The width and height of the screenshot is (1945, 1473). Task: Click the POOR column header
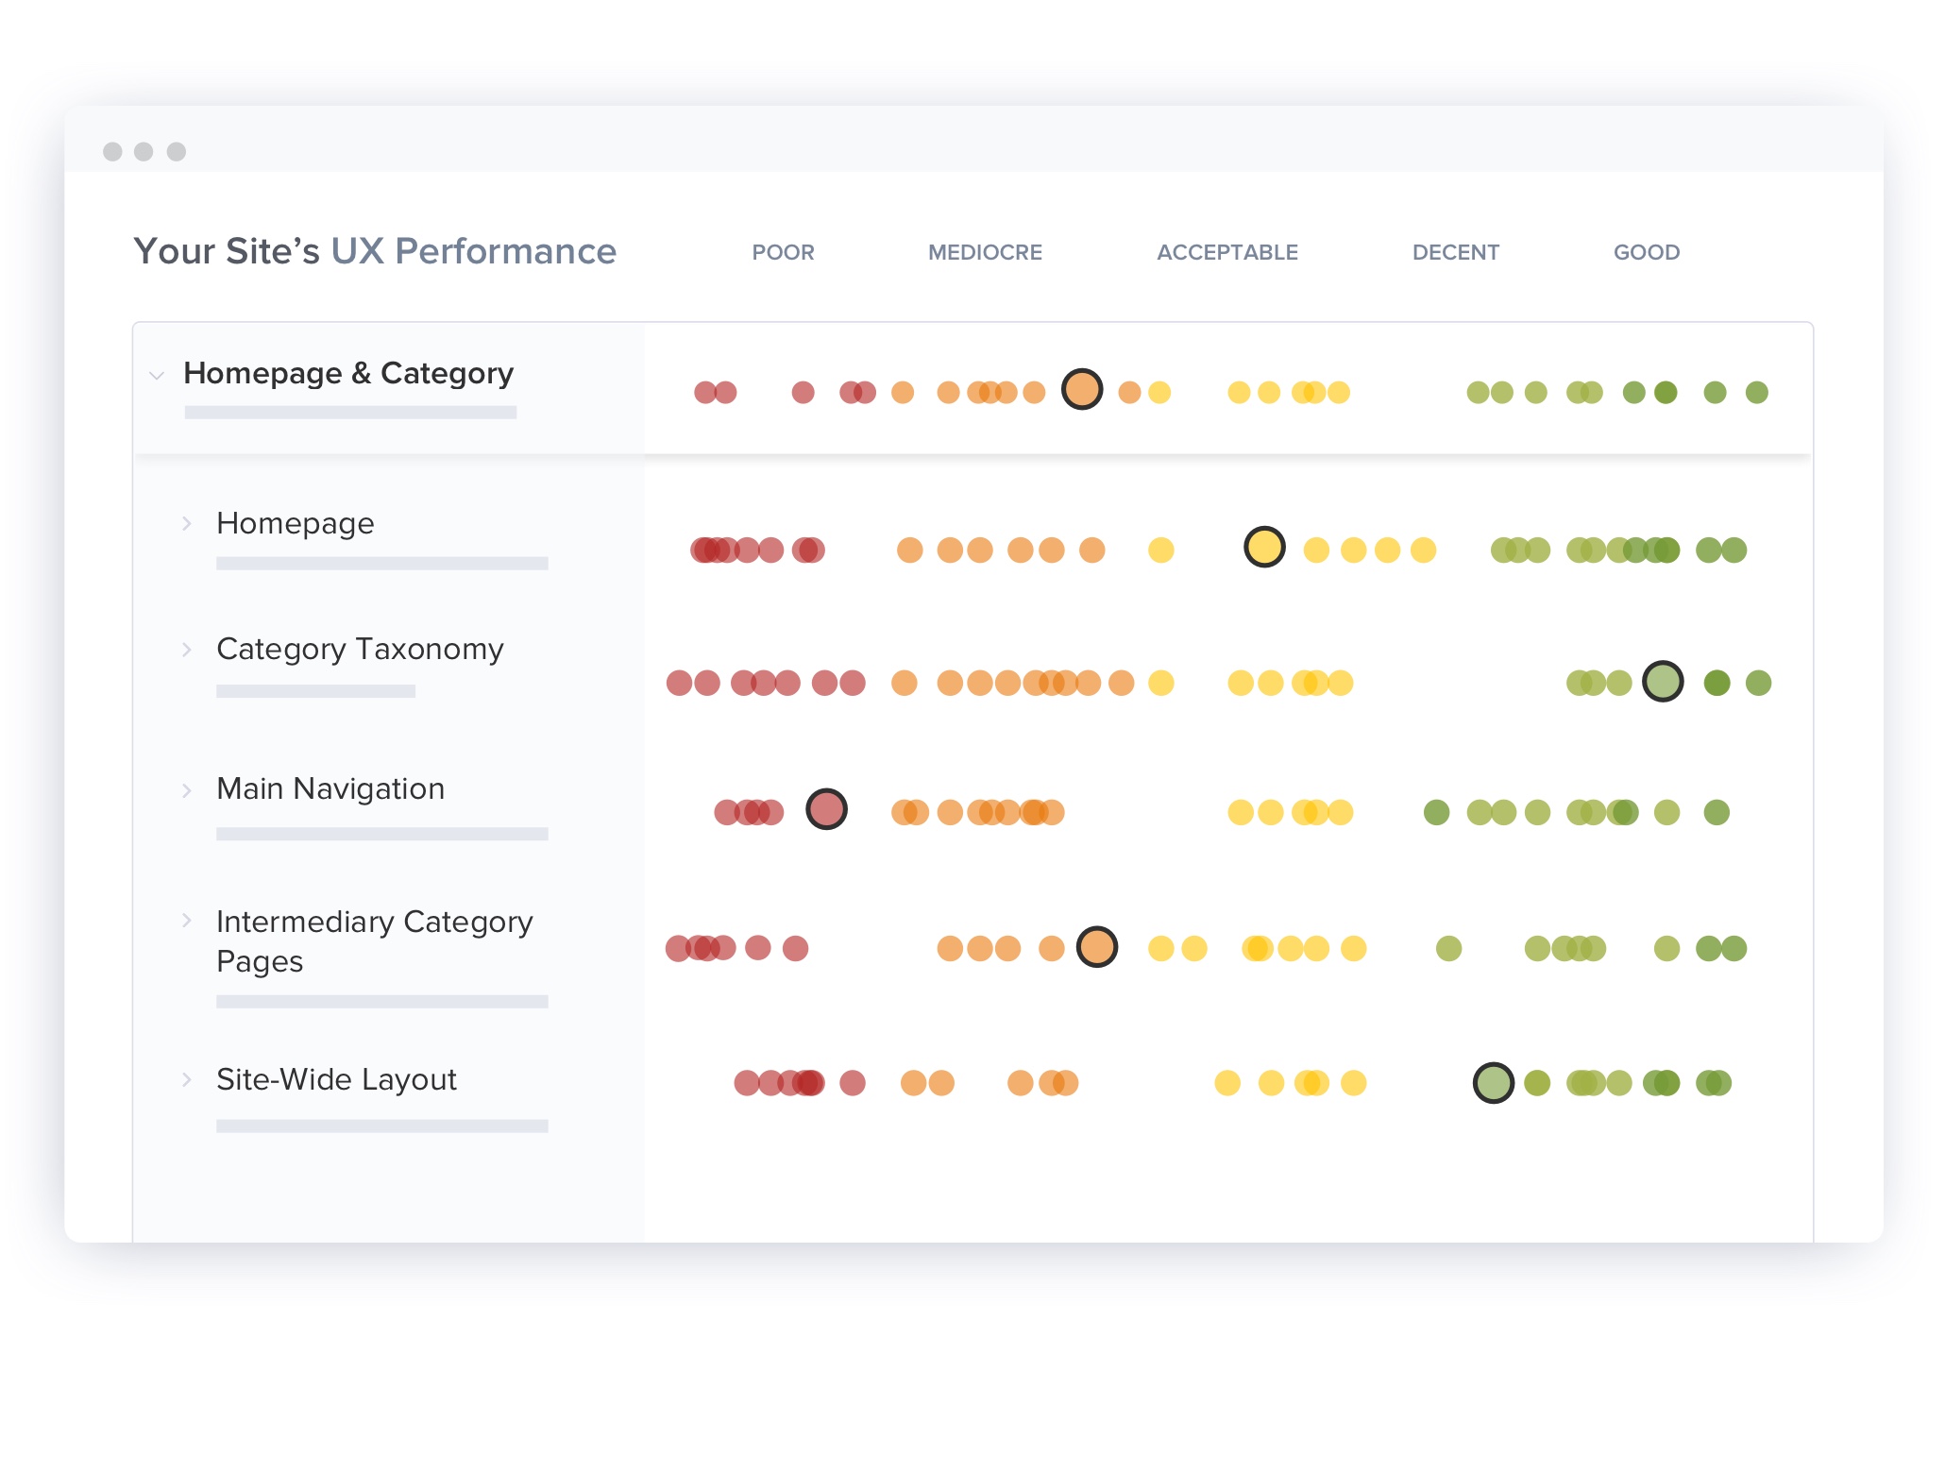point(783,252)
